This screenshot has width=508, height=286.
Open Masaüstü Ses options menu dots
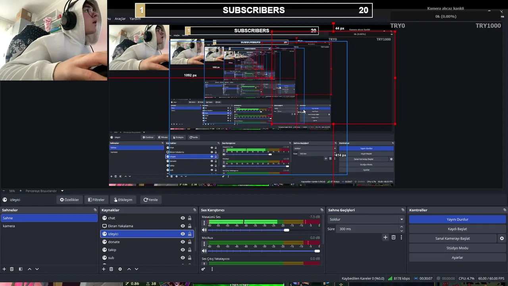(204, 223)
